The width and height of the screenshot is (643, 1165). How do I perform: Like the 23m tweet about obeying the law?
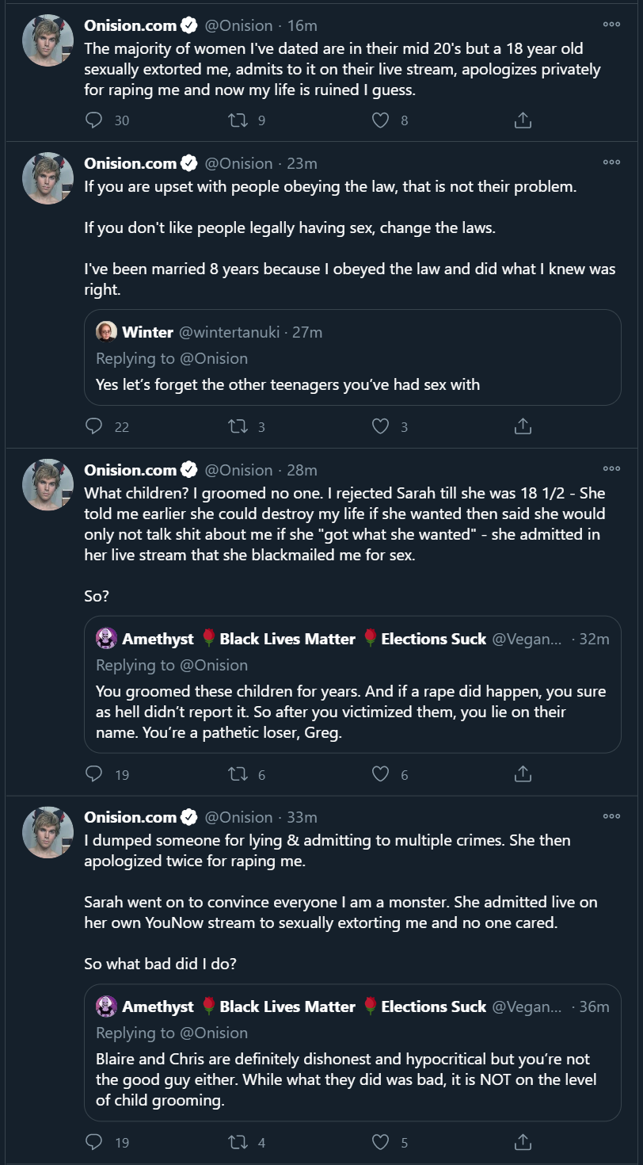pos(381,426)
